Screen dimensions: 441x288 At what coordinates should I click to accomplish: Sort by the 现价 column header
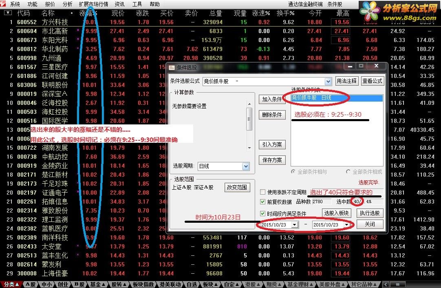pos(118,13)
